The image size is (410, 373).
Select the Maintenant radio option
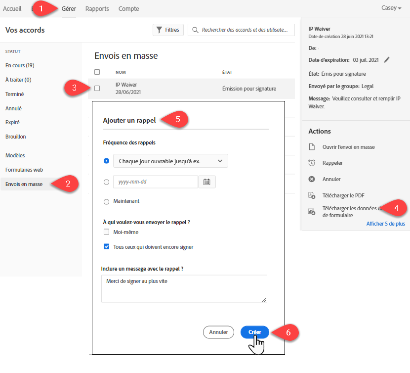[x=106, y=201]
